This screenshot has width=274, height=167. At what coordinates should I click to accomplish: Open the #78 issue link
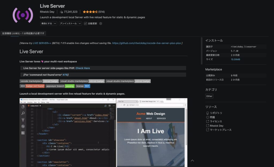coord(65,75)
